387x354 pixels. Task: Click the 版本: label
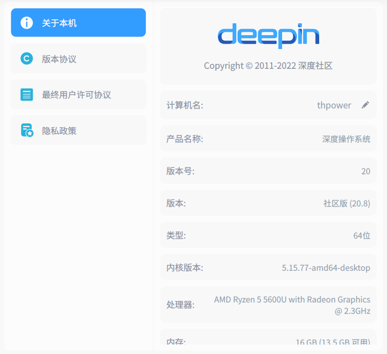coord(176,203)
